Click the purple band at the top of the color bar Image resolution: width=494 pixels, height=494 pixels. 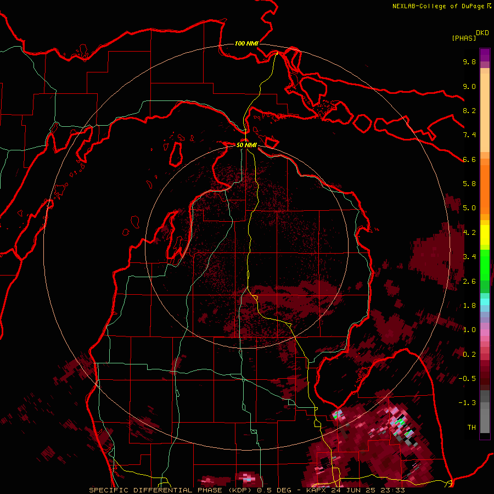485,55
